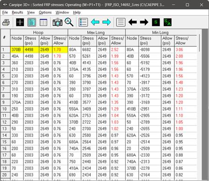Open the load case list lines icon
This screenshot has width=209, height=181.
point(121,22)
